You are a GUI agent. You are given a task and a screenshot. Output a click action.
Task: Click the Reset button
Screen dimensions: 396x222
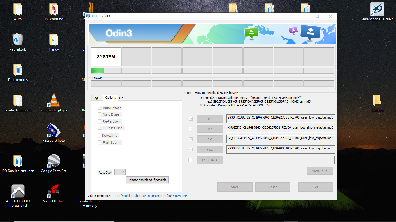(x=273, y=187)
